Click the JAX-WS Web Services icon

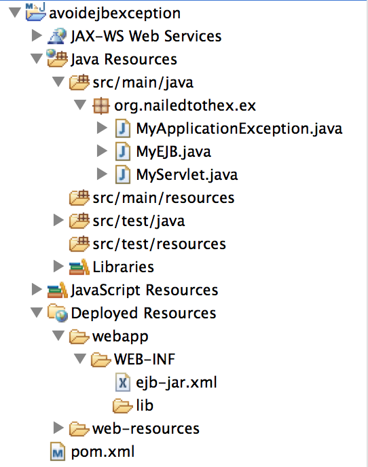point(57,36)
